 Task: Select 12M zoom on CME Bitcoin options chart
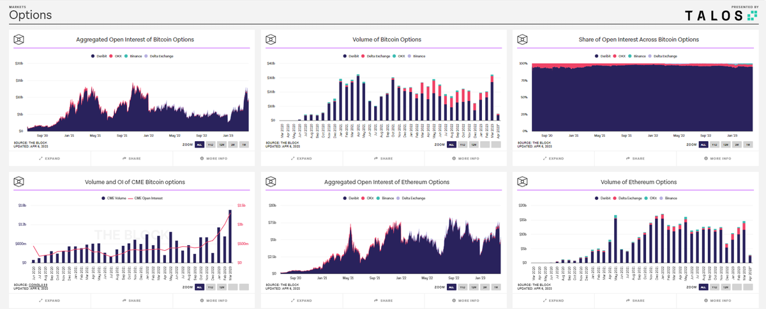pos(222,287)
